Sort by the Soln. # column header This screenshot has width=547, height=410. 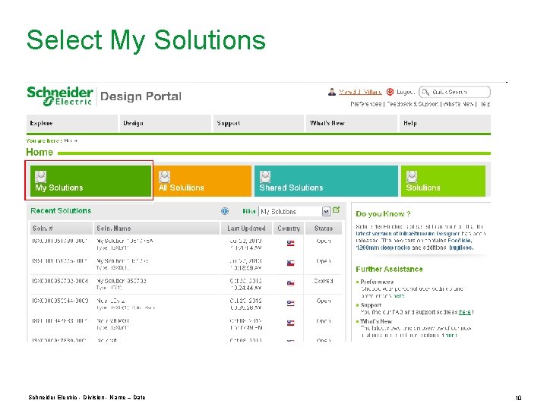[x=62, y=229]
